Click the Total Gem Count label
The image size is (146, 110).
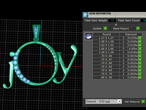[x=129, y=20]
